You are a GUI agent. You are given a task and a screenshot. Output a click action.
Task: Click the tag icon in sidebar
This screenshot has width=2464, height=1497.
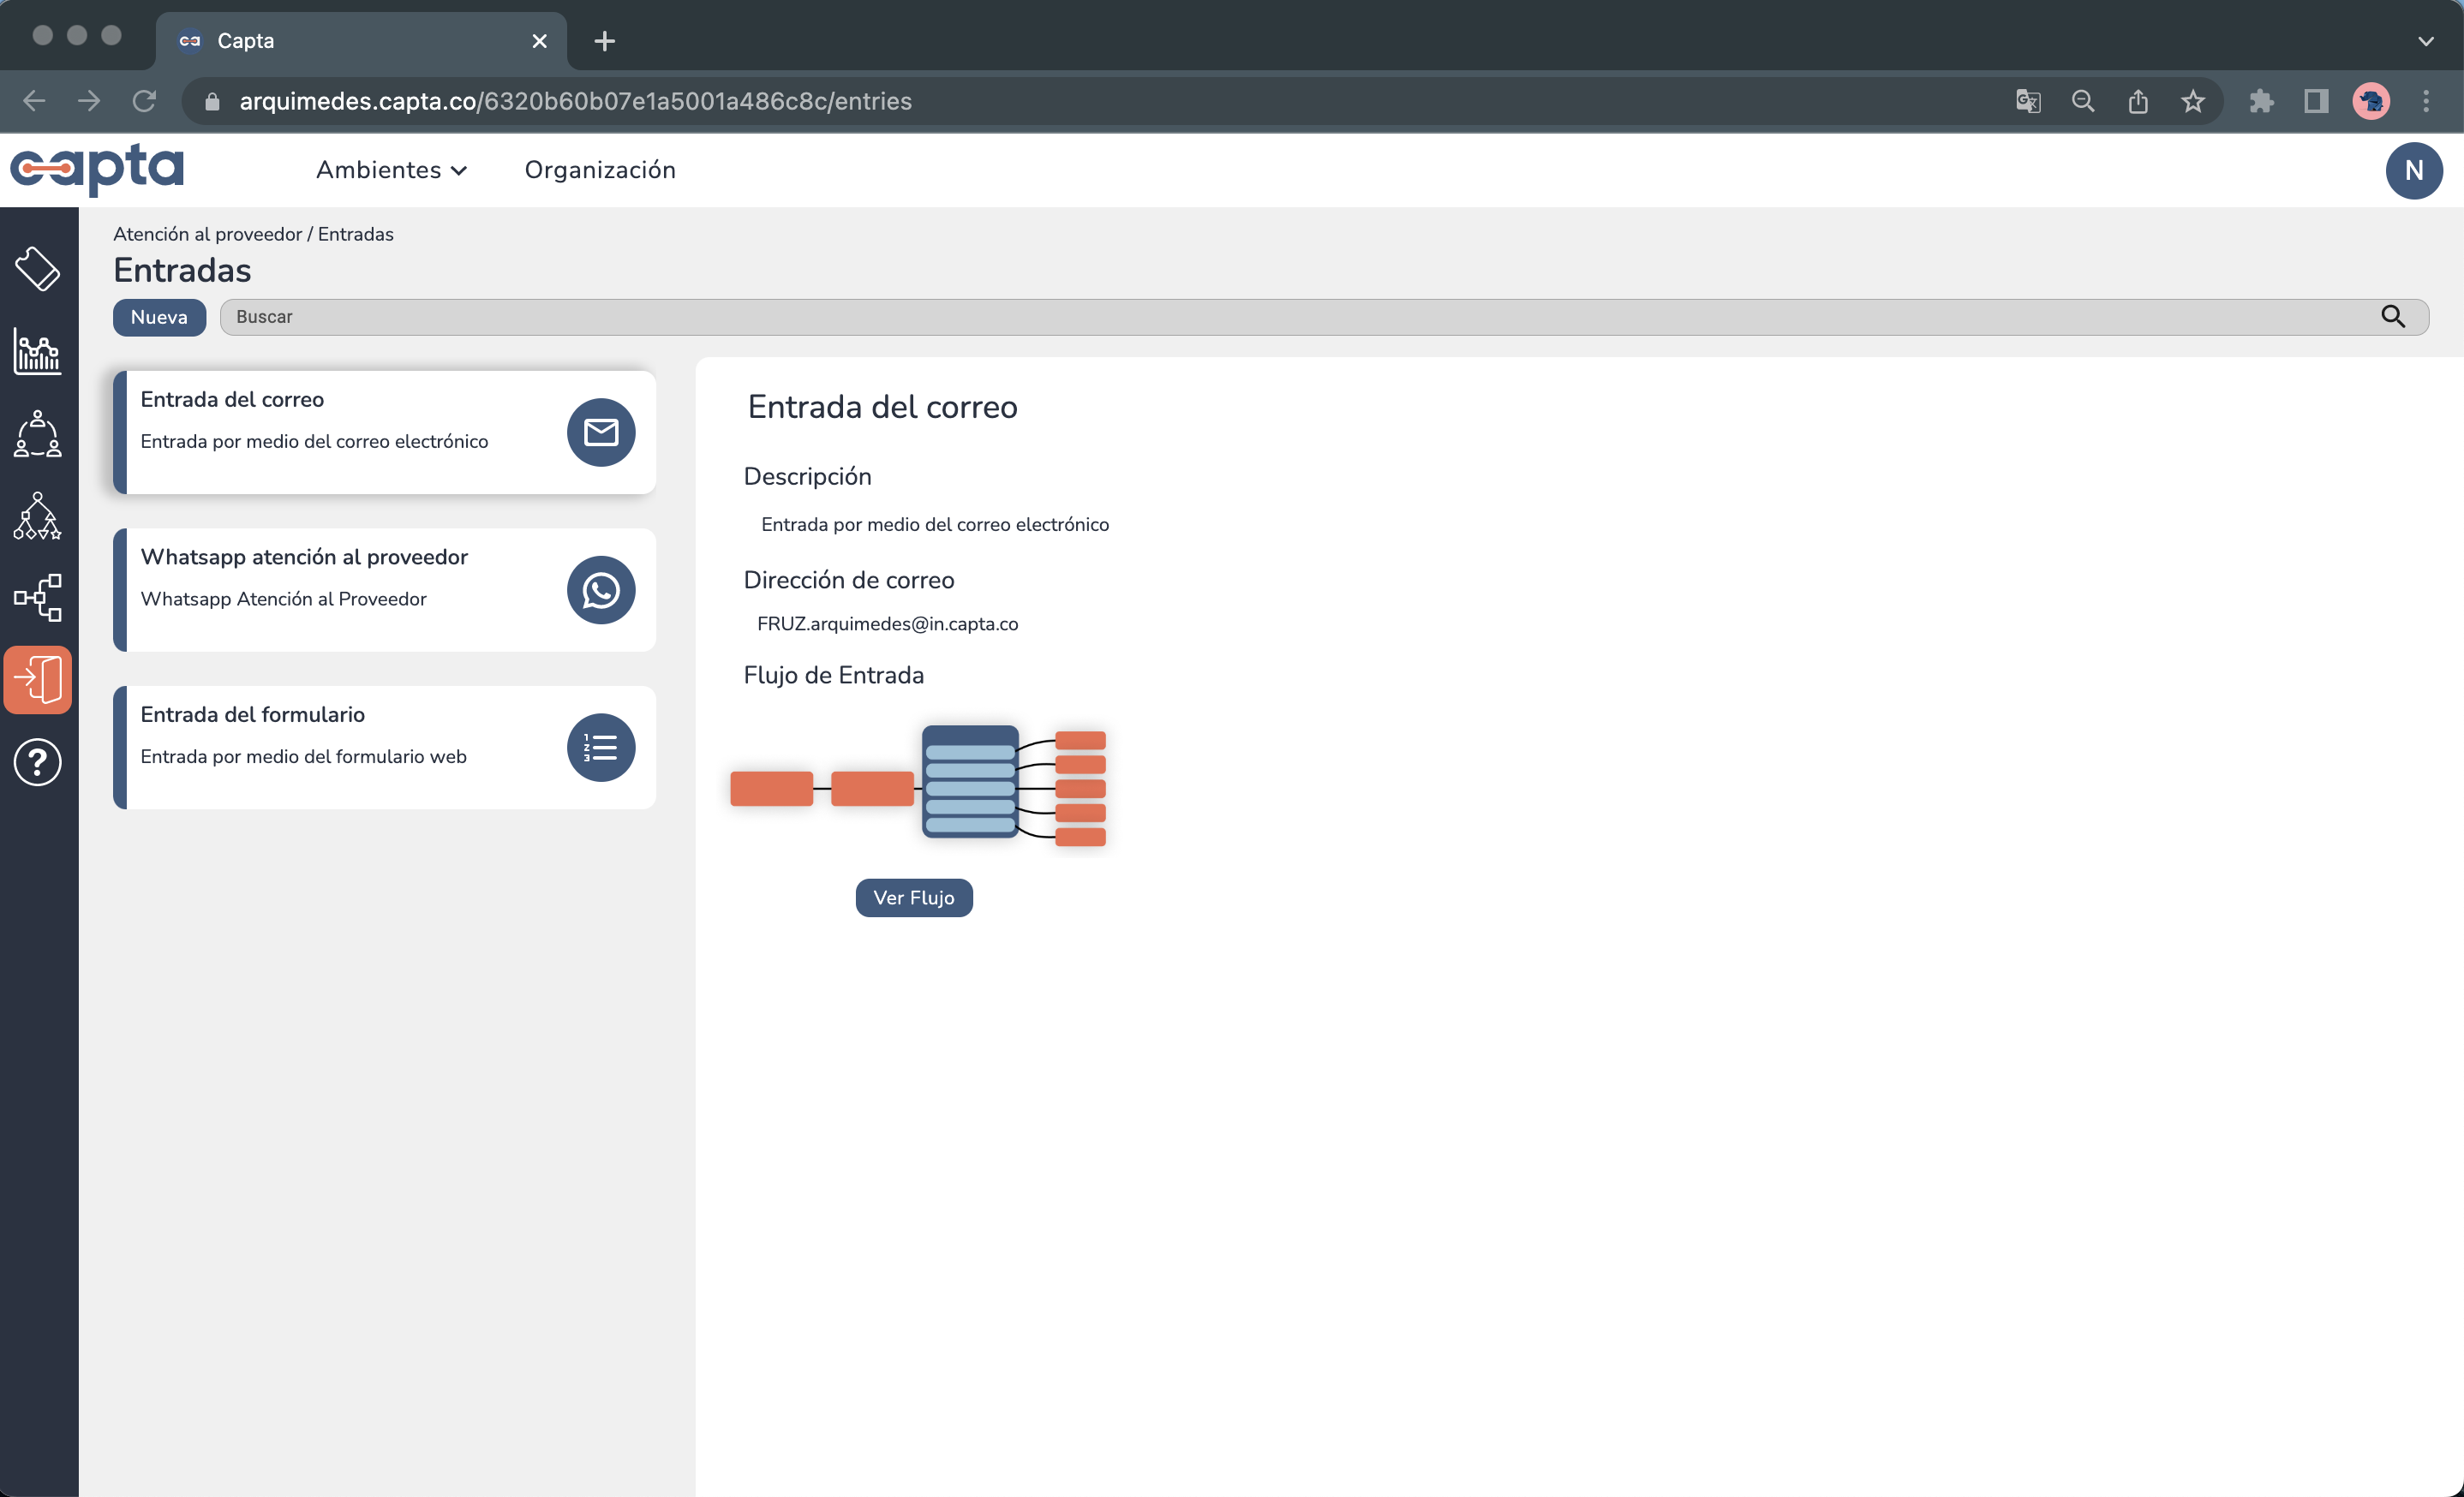click(38, 268)
